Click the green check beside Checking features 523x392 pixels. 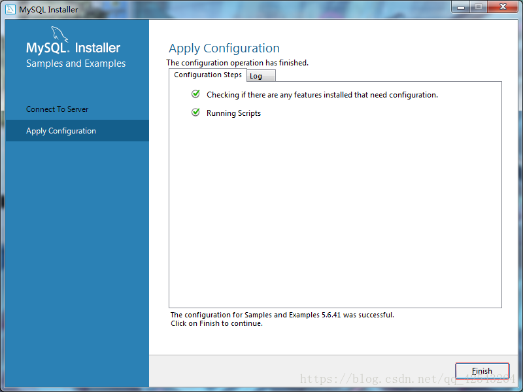coord(195,94)
